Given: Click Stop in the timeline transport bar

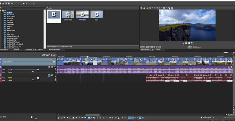Looking at the screenshot, I should point(74,118).
